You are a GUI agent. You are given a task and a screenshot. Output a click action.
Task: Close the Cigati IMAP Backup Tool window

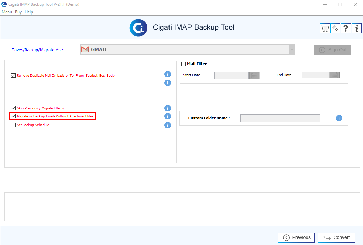pos(356,4)
